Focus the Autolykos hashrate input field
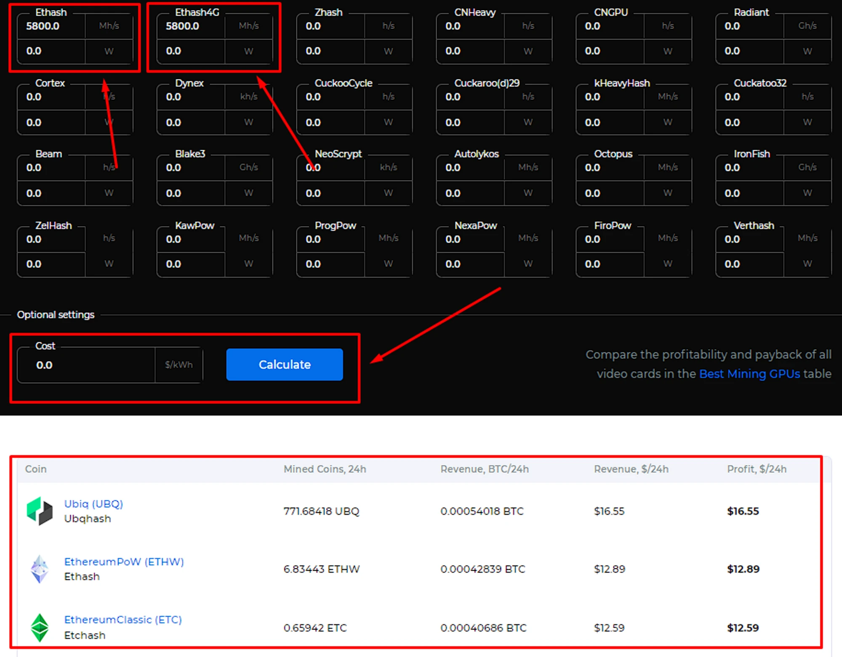Image resolution: width=842 pixels, height=657 pixels. click(x=470, y=168)
